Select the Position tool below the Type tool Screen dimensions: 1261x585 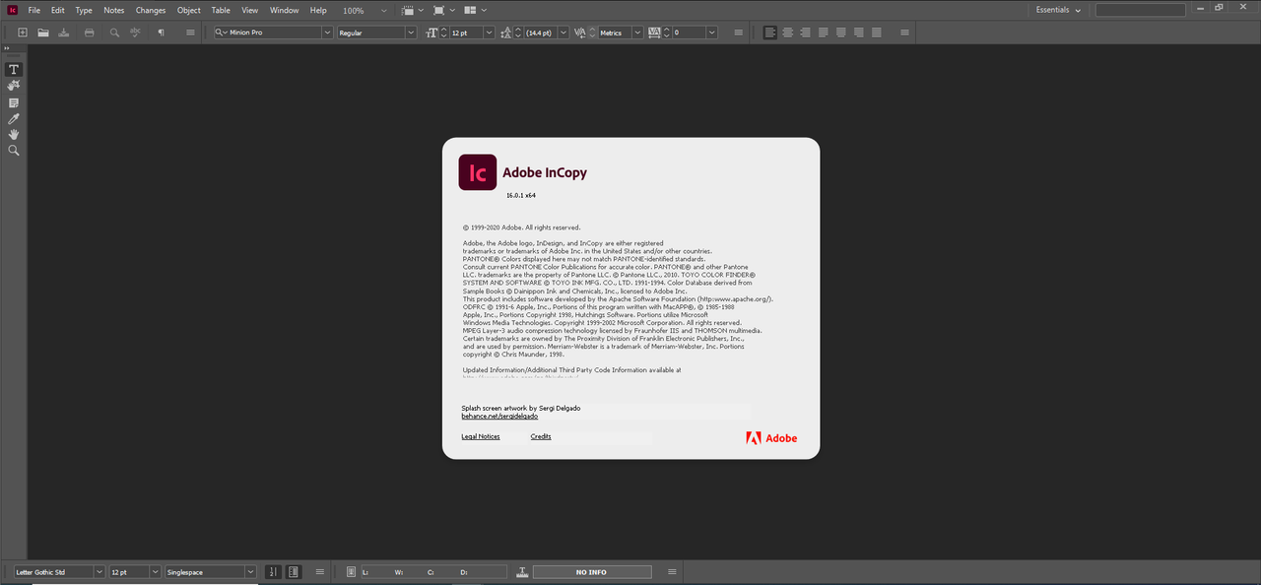tap(14, 86)
